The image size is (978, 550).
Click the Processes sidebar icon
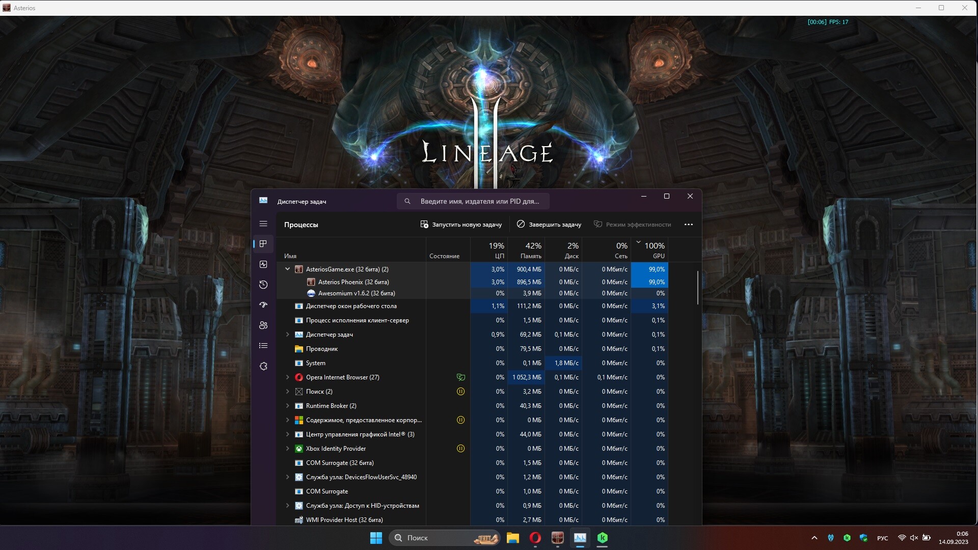pyautogui.click(x=263, y=243)
